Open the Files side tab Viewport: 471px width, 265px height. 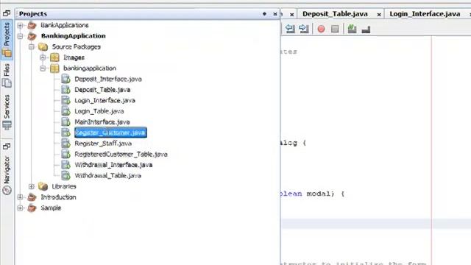pyautogui.click(x=7, y=75)
